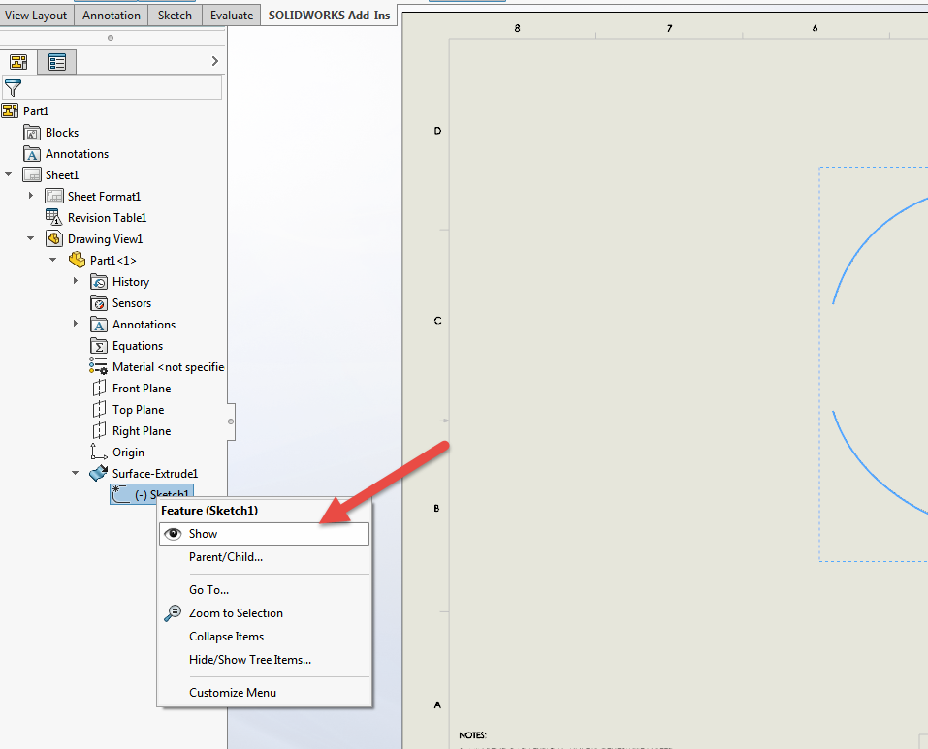Click the Surface-Extrude1 feature icon

coord(97,473)
